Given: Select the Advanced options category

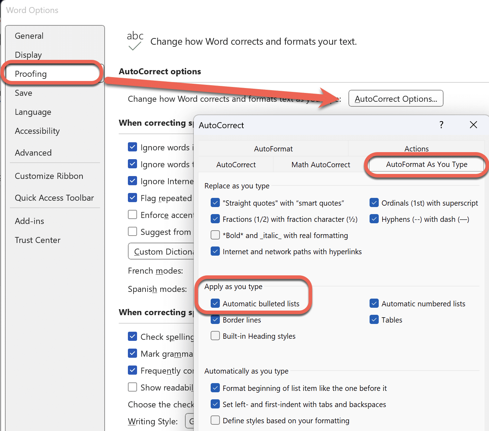Looking at the screenshot, I should [x=33, y=153].
